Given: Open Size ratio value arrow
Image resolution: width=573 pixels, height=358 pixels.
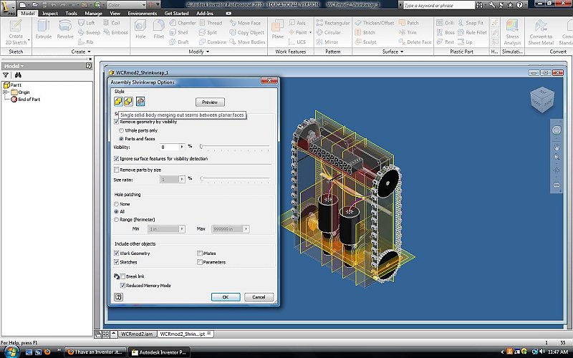Looking at the screenshot, I should pyautogui.click(x=182, y=180).
